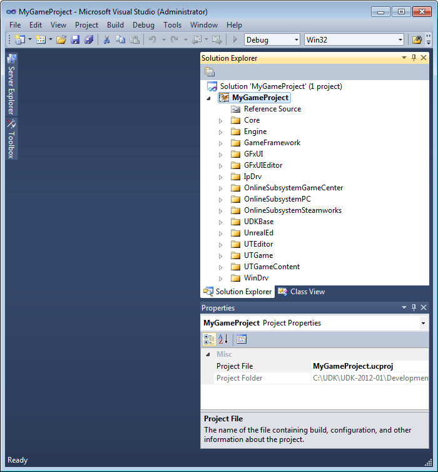
Task: Open the Project menu
Action: (86, 25)
